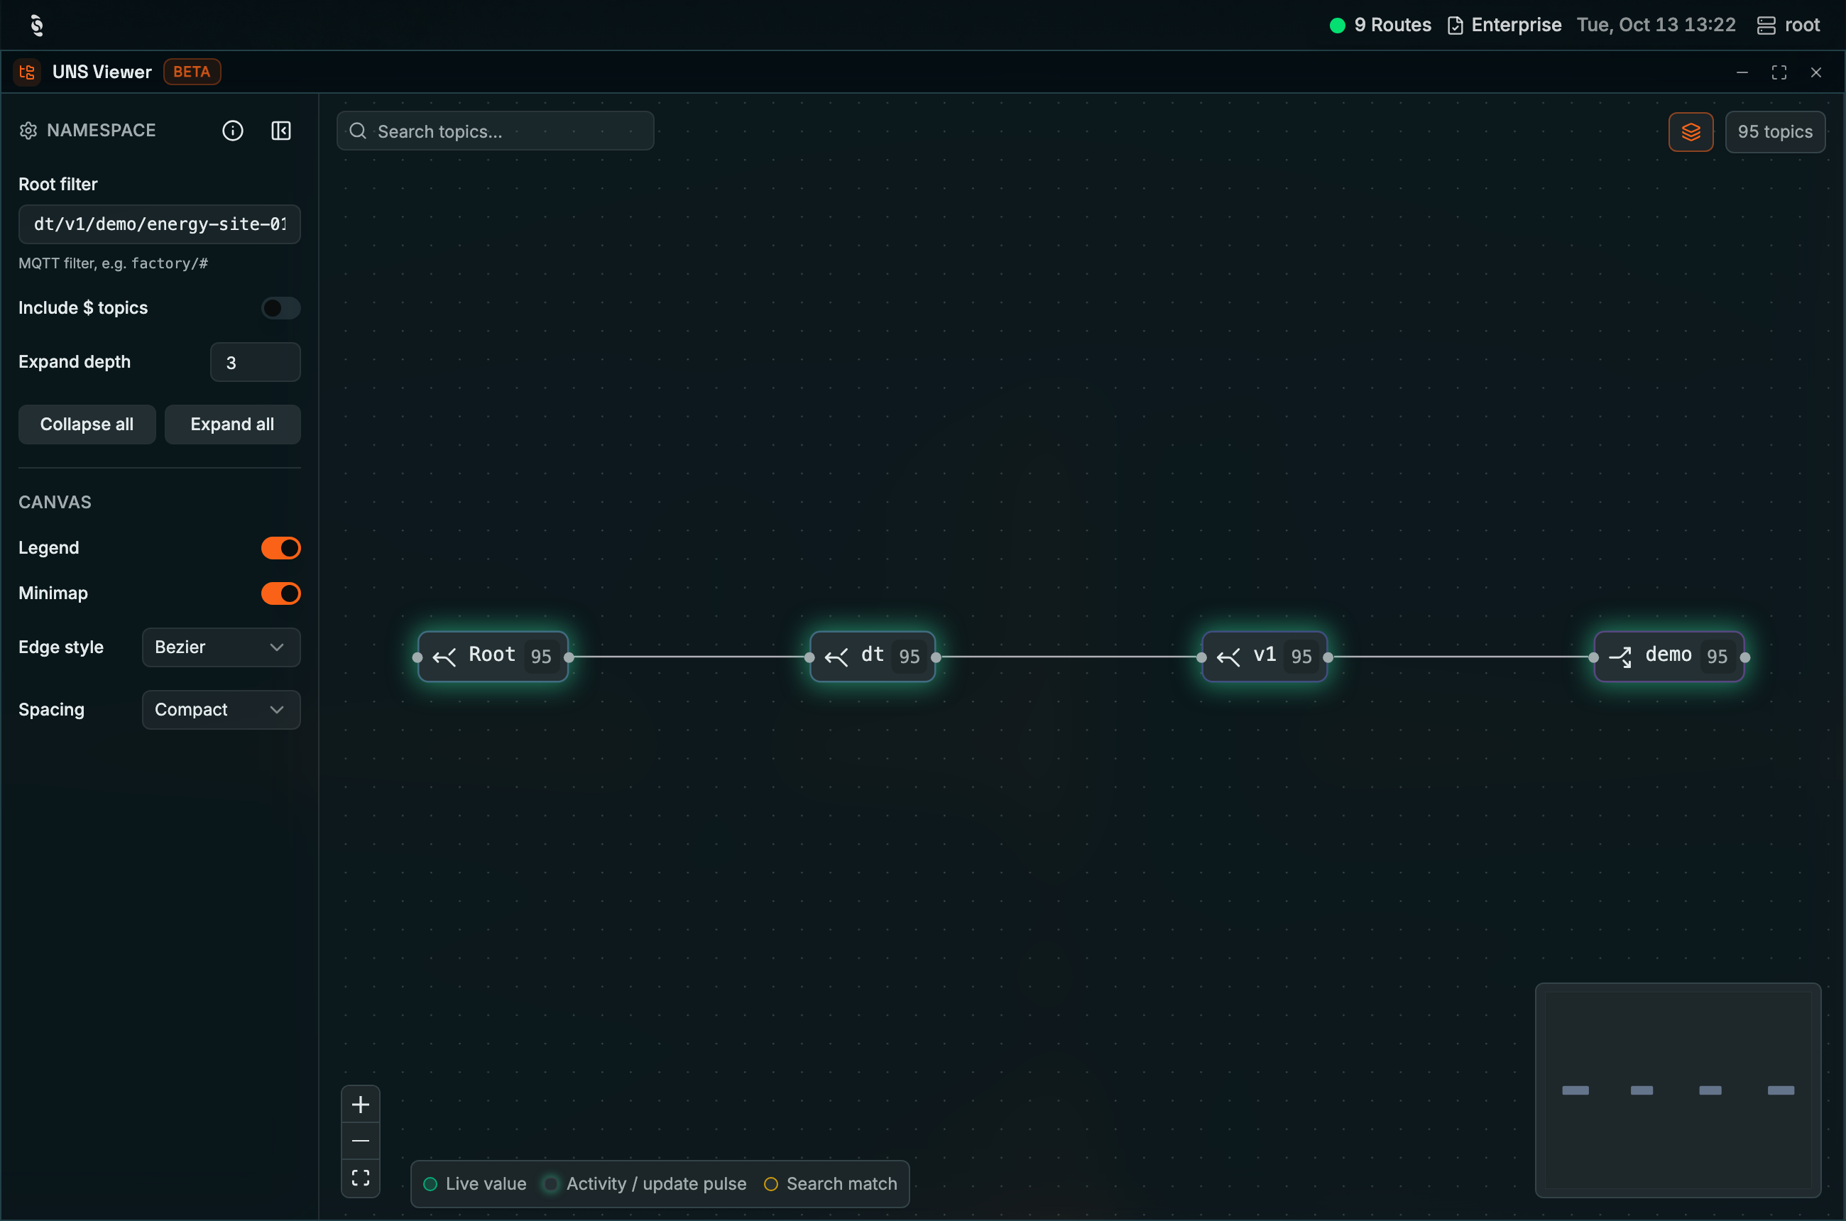Click the search magnifier icon
Viewport: 1846px width, 1221px height.
(358, 131)
